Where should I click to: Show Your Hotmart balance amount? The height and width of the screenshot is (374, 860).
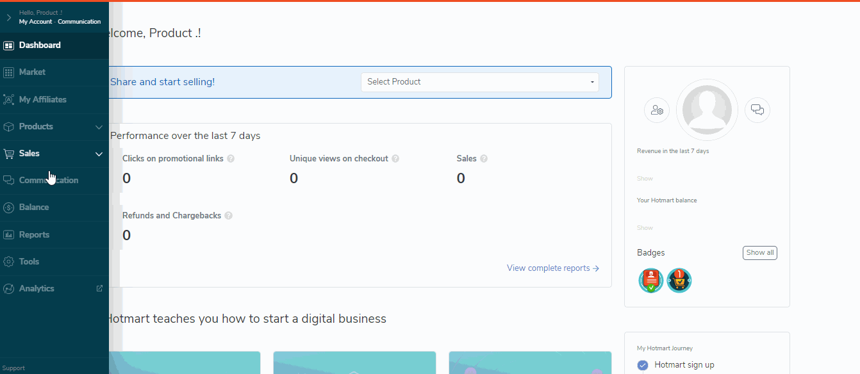pyautogui.click(x=645, y=228)
